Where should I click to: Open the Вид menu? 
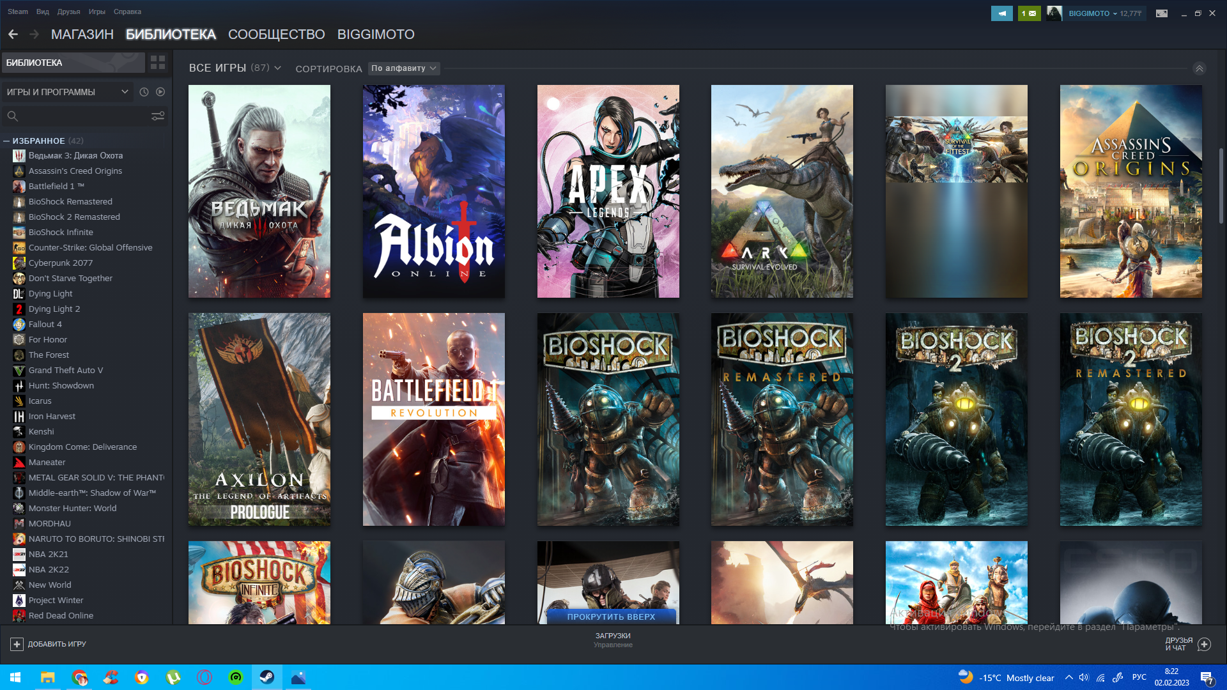coord(43,11)
